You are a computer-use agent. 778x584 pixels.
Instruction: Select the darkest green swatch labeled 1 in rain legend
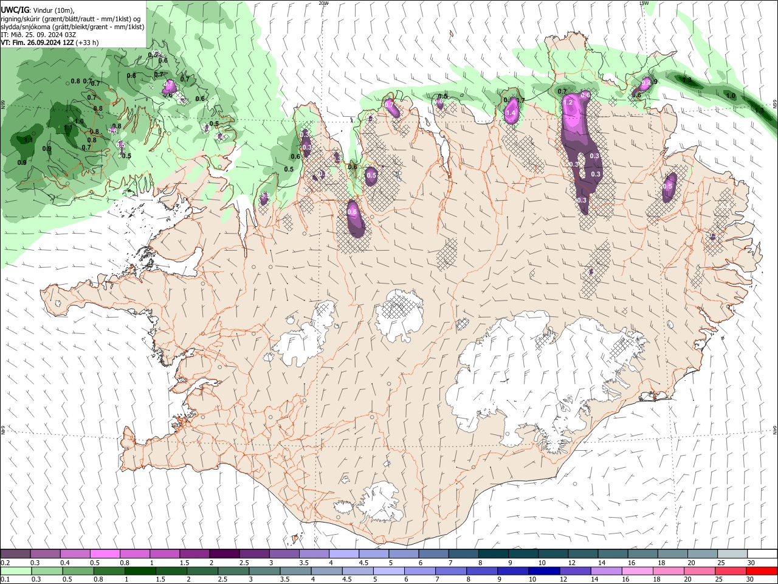click(x=140, y=571)
